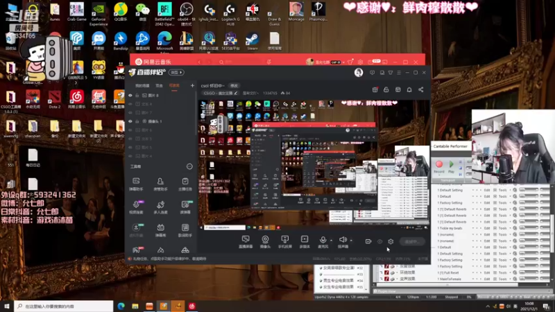Switch to first scenes tab in live companion
The height and width of the screenshot is (312, 555).
pos(142,85)
